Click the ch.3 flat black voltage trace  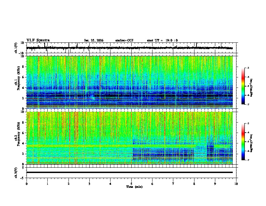point(129,172)
